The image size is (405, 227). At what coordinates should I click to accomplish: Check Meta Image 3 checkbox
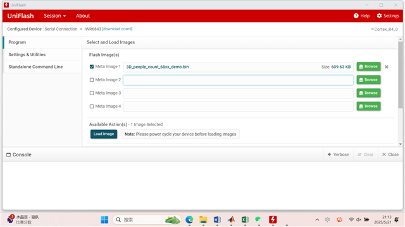pyautogui.click(x=92, y=93)
